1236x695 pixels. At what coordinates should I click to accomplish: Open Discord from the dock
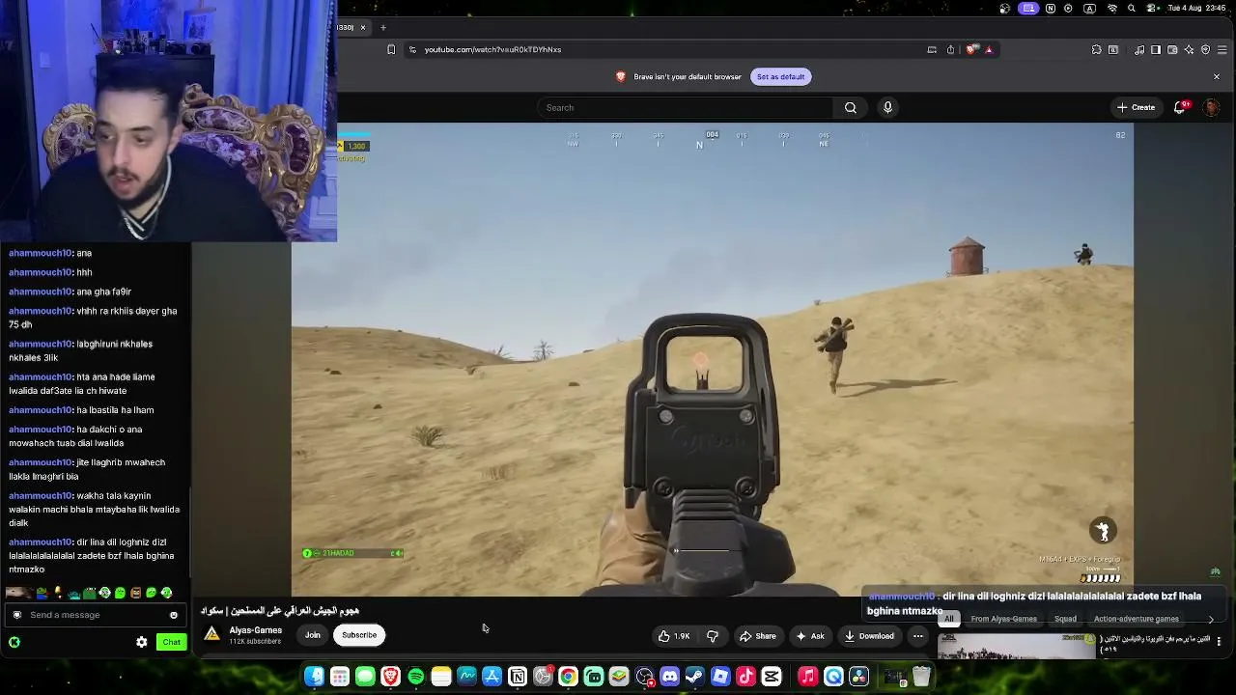669,677
